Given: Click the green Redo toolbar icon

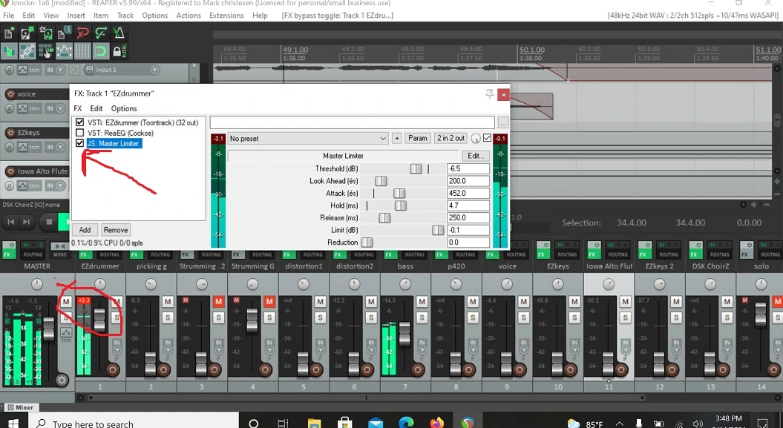Looking at the screenshot, I should pyautogui.click(x=100, y=33).
